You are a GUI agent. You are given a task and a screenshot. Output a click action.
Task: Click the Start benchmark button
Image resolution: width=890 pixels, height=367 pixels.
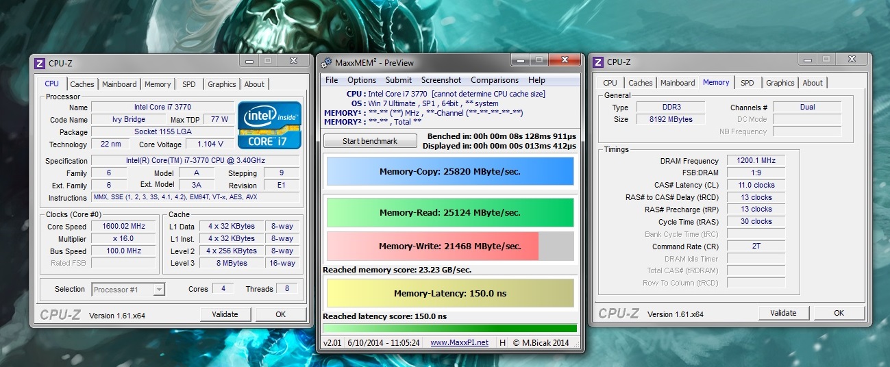(x=370, y=141)
